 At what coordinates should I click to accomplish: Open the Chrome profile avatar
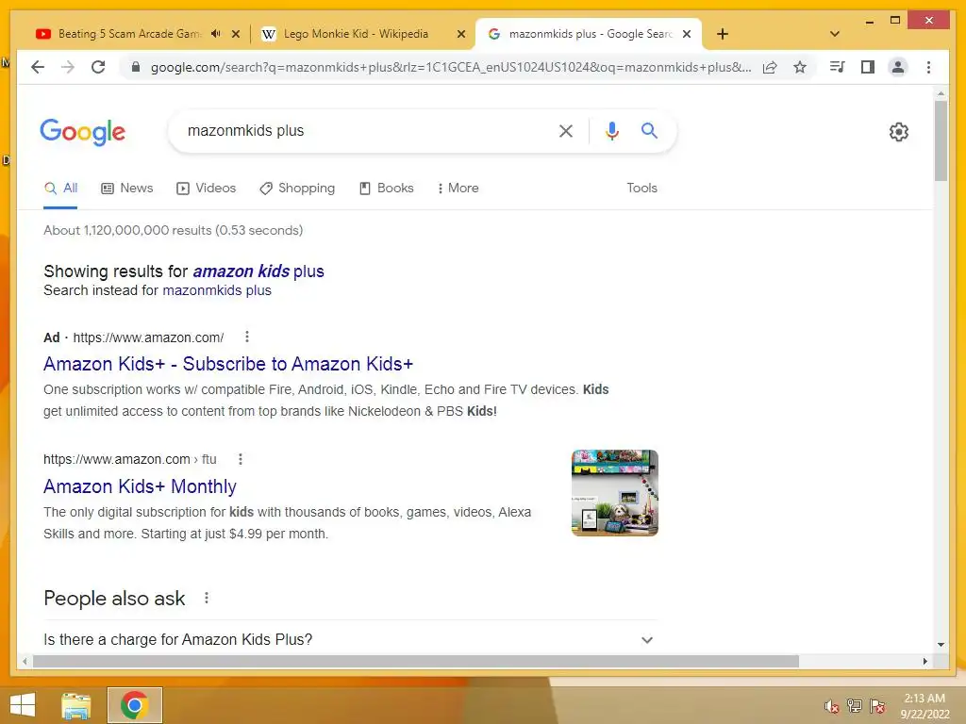[x=898, y=67]
